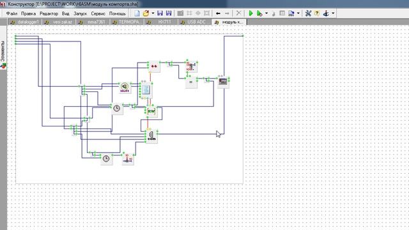Open the Сервис menu
The image size is (409, 230).
click(x=98, y=13)
